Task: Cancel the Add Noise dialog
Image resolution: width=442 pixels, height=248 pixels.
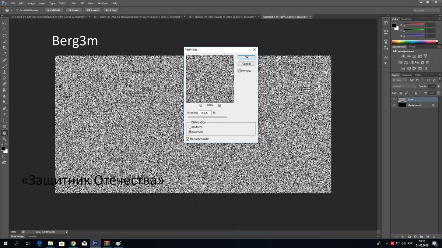Action: pos(246,64)
